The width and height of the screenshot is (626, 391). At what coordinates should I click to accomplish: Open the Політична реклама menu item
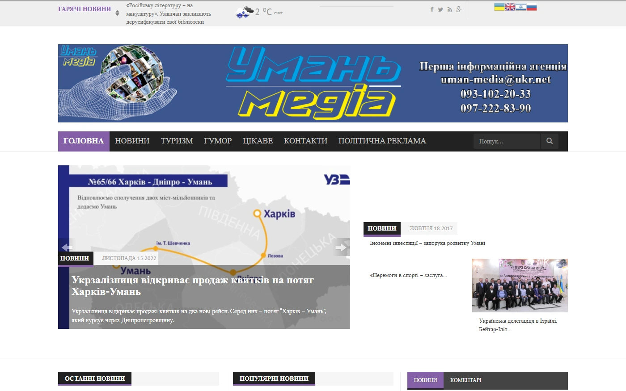coord(382,141)
